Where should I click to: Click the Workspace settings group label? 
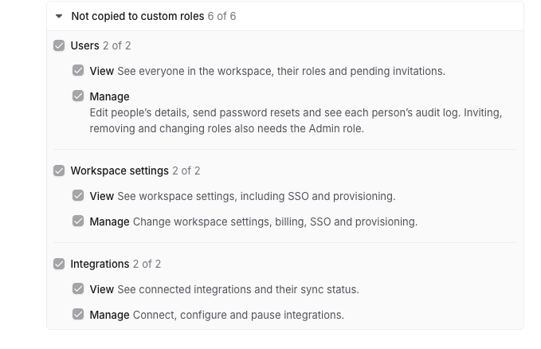click(120, 171)
